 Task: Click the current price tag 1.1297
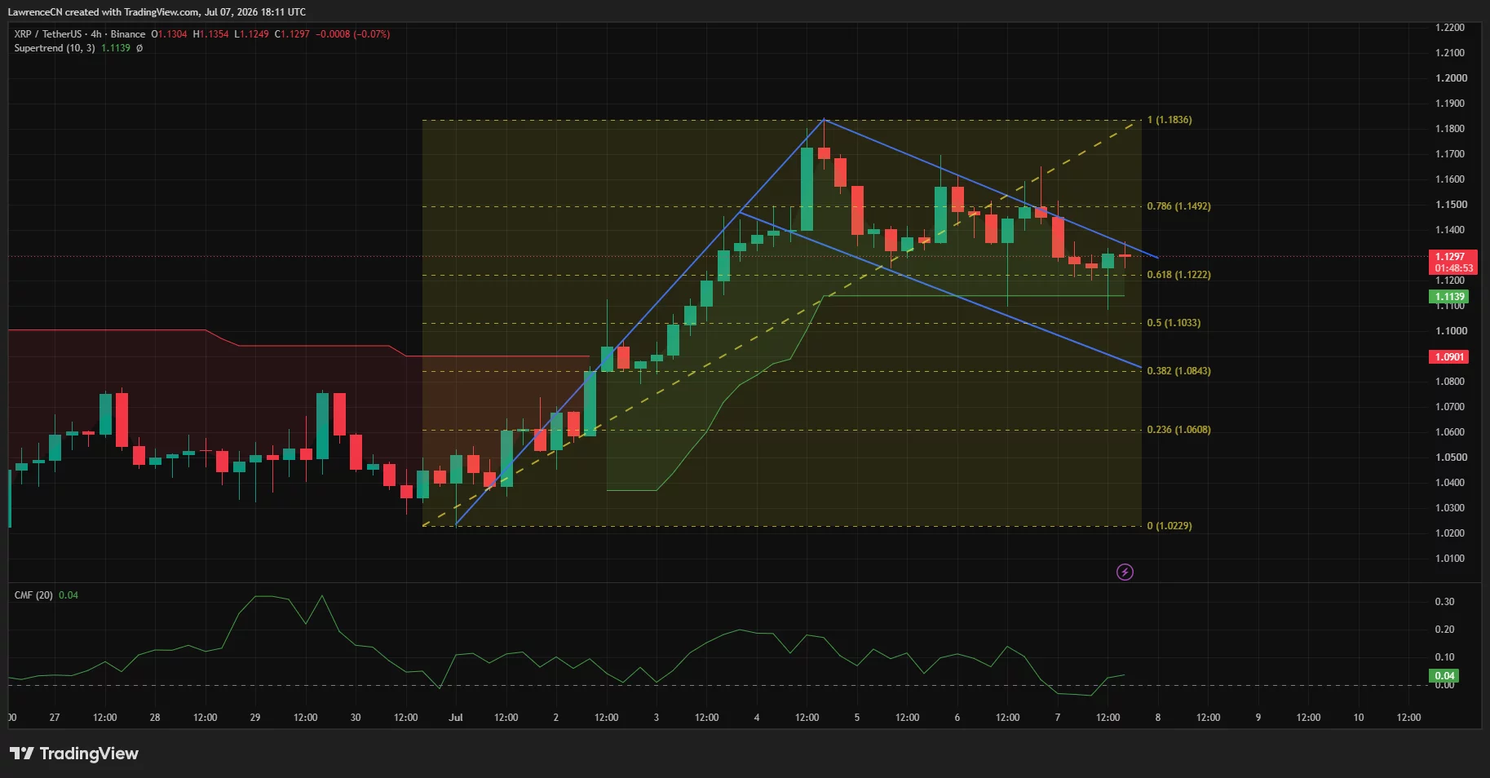tap(1454, 262)
